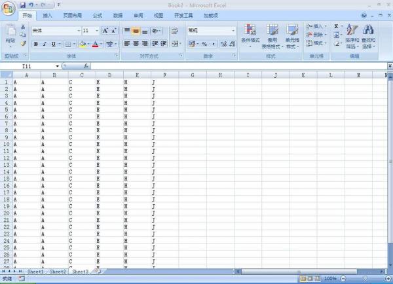Toggle top vertical alignment
The height and width of the screenshot is (284, 393).
[x=127, y=31]
